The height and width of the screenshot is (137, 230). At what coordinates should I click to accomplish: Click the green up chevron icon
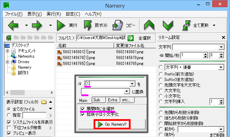[149, 25]
